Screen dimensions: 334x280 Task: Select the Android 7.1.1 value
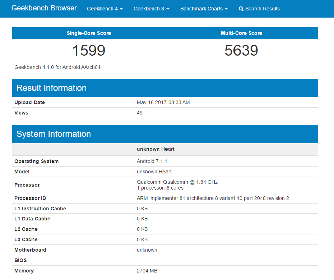(152, 162)
